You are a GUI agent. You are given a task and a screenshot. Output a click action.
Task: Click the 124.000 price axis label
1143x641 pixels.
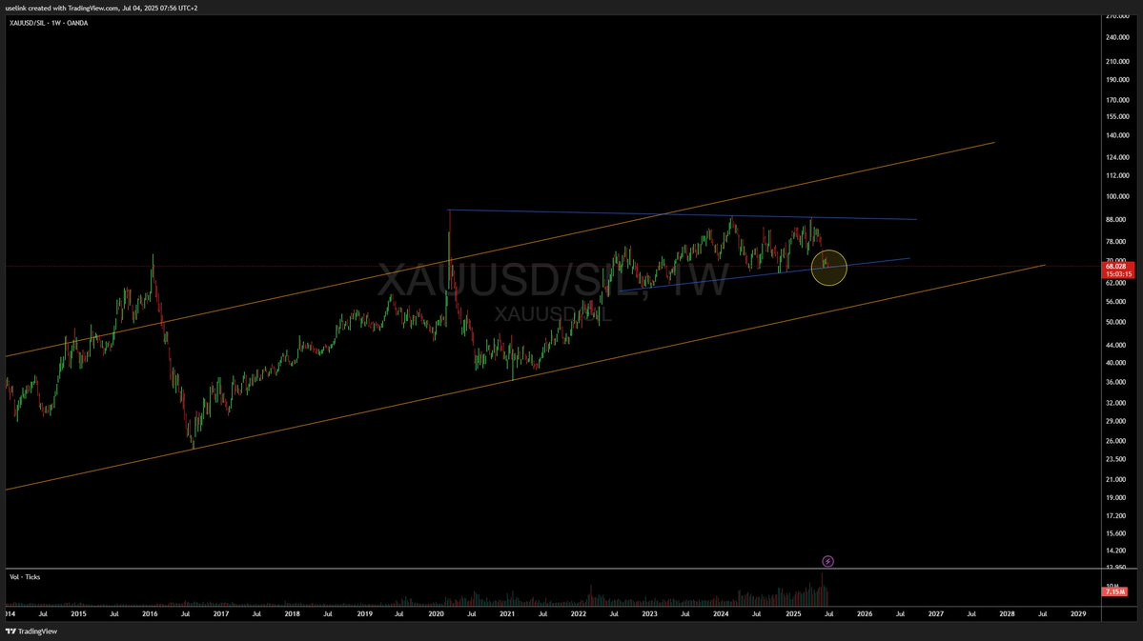(1117, 157)
